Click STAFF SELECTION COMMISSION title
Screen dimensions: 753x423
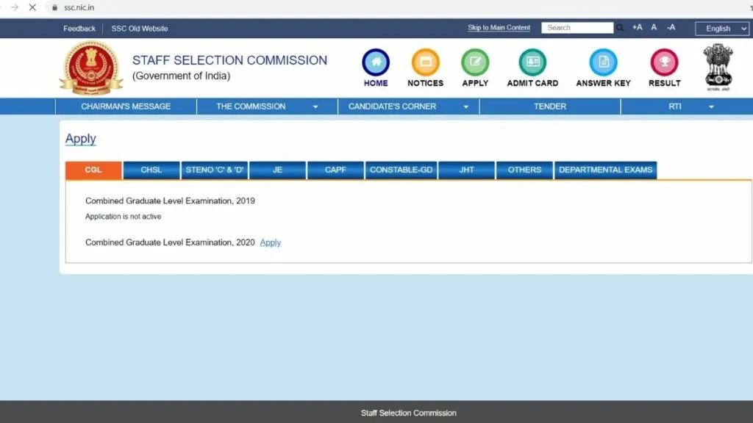pyautogui.click(x=229, y=60)
